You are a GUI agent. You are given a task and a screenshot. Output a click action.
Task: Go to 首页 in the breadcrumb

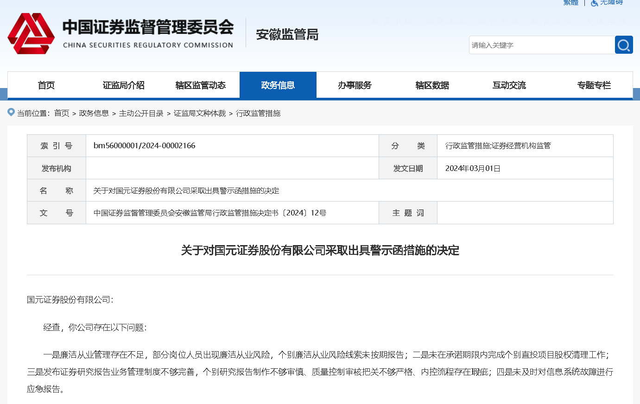click(62, 113)
